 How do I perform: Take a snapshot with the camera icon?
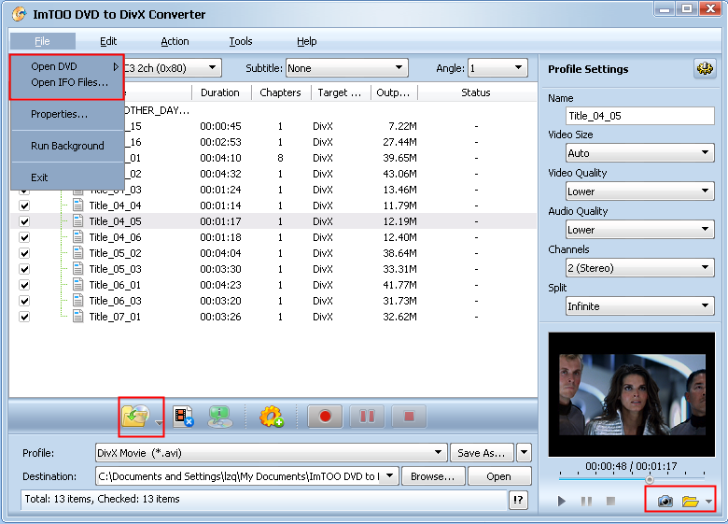tap(665, 502)
